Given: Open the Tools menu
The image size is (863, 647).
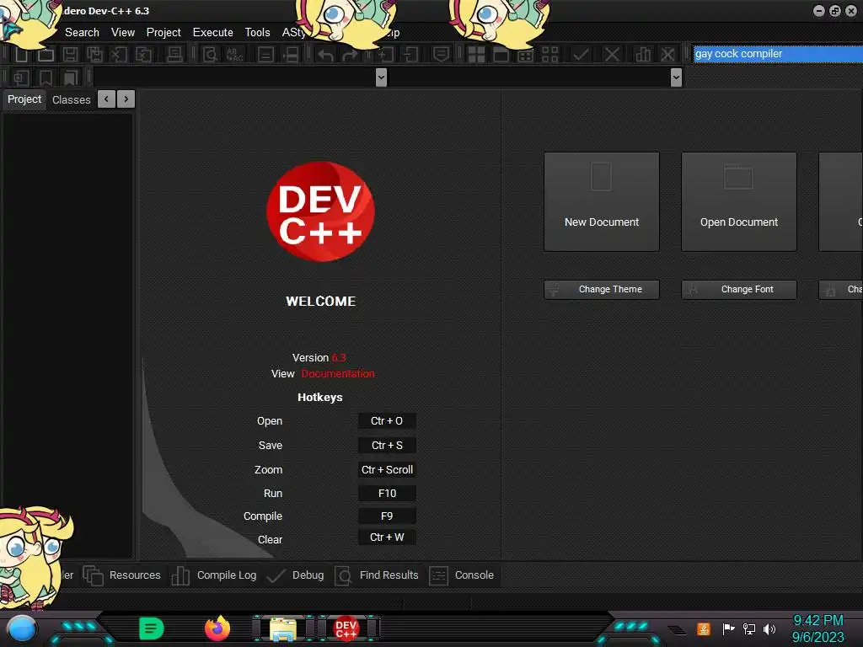Looking at the screenshot, I should (258, 33).
